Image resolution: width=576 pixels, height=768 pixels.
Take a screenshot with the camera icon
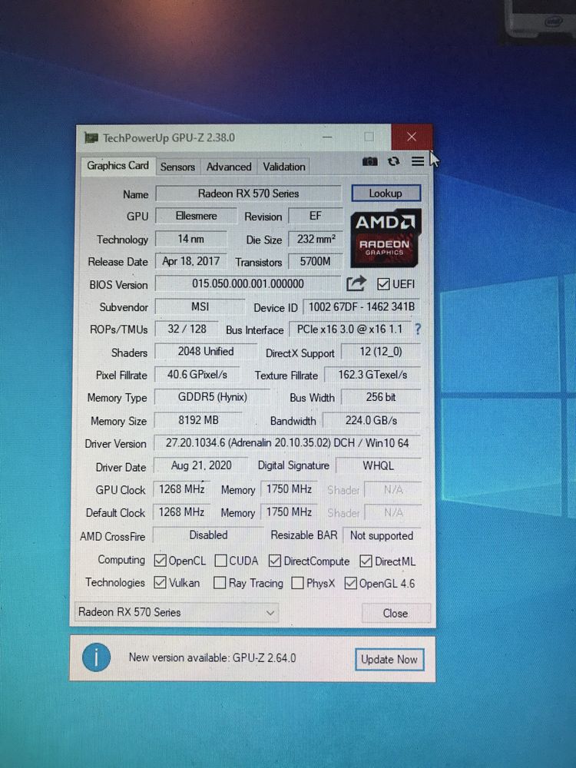tap(370, 161)
